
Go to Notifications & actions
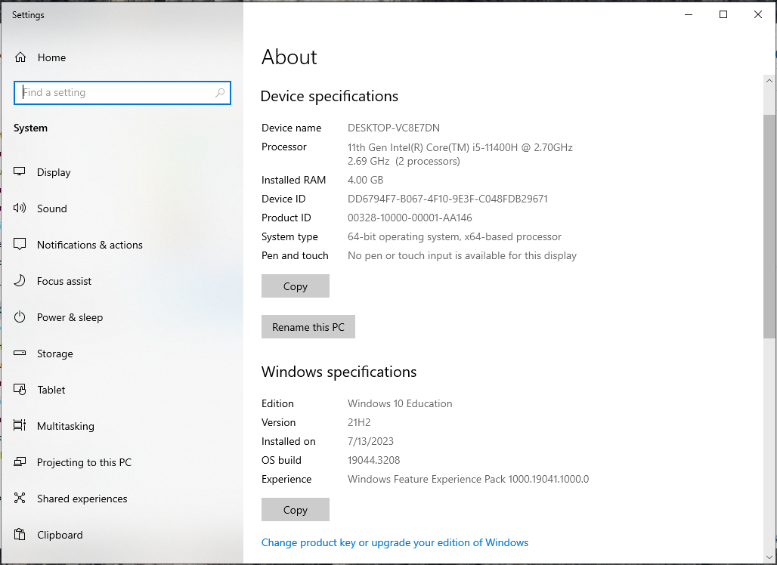click(122, 245)
